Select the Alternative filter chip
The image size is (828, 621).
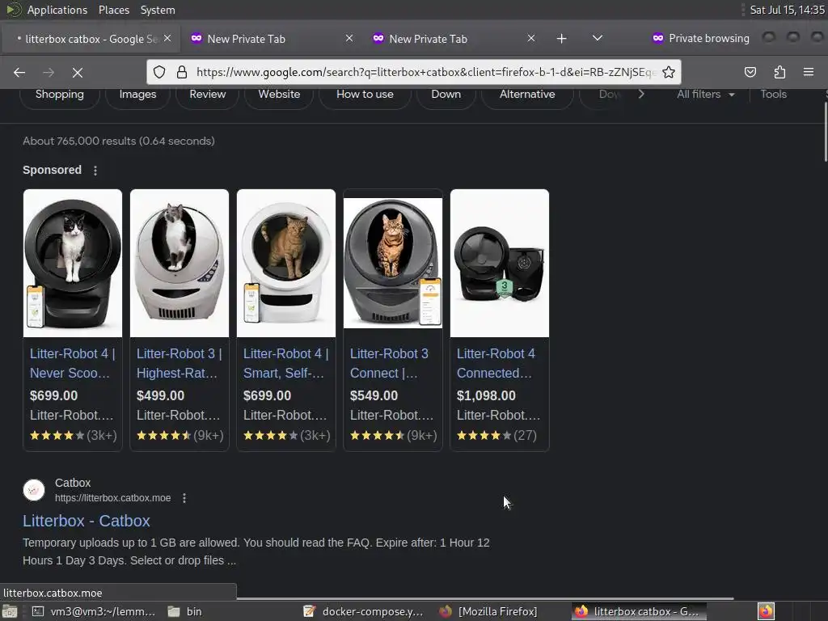coord(527,95)
